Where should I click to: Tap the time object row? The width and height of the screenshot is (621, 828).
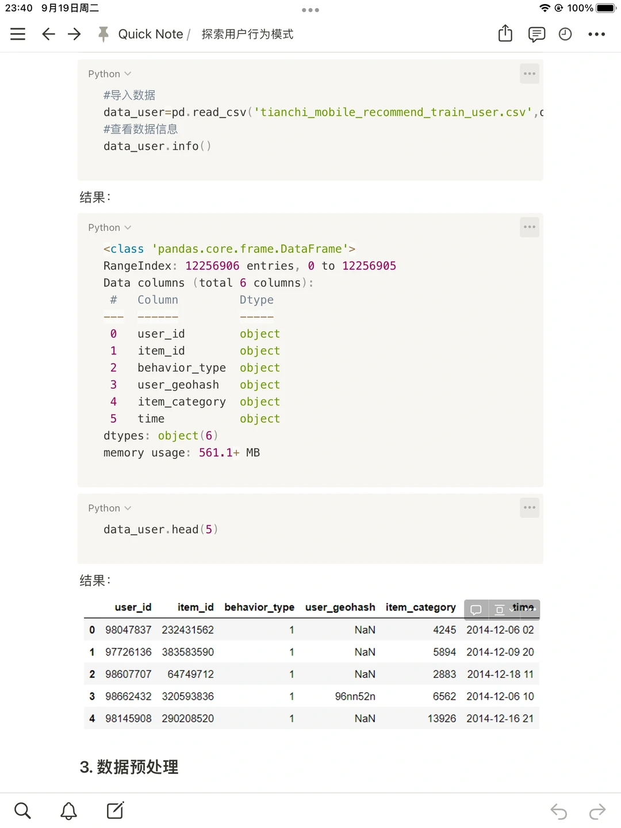pyautogui.click(x=195, y=419)
